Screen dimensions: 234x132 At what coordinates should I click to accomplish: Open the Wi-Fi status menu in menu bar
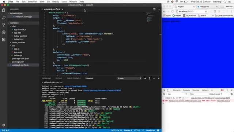[177, 1]
